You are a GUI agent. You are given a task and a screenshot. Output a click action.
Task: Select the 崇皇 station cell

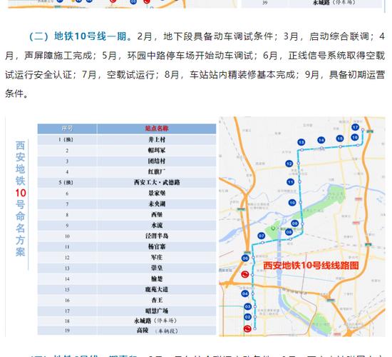[x=157, y=268]
